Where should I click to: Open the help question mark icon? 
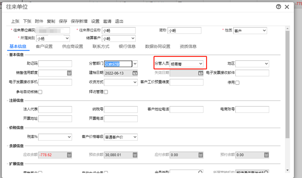(278, 7)
